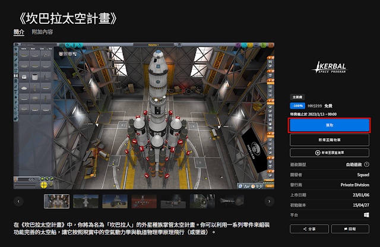Select the fourth thumbnail with red terrain

144,201
